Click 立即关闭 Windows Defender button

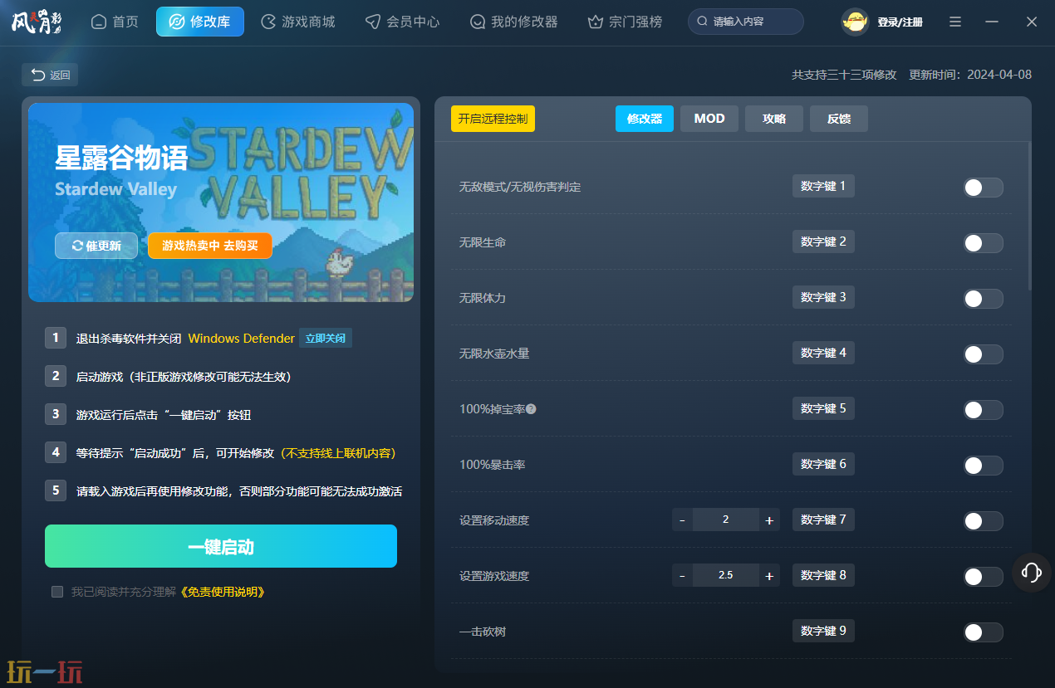[326, 339]
